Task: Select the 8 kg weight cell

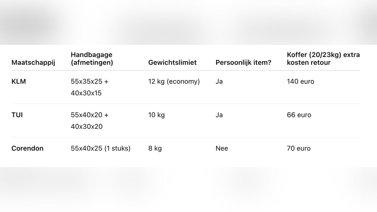Action: (155, 148)
